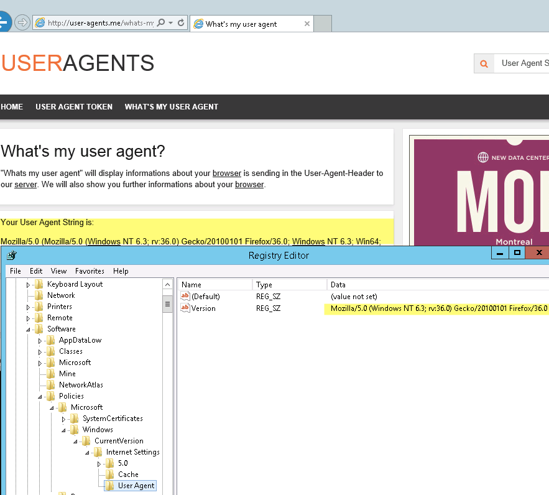Viewport: 549px width, 495px height.
Task: Click the browser Back arrow button
Action: pos(4,22)
